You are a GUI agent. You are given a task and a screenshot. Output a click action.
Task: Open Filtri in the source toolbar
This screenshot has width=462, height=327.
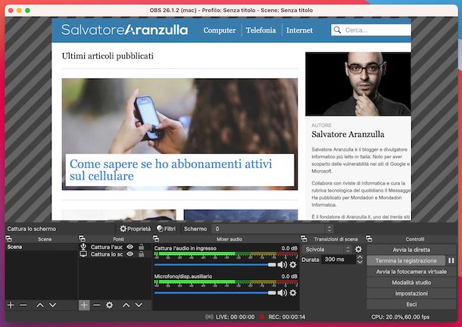click(166, 229)
